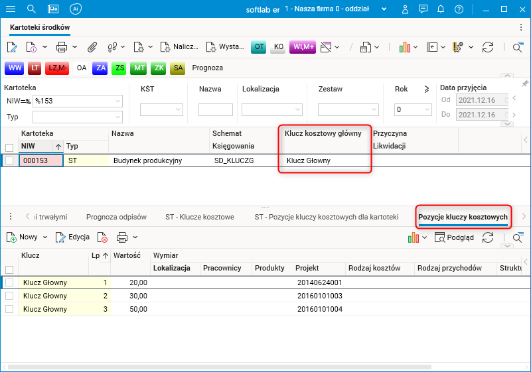Screen dimensions: 531x372
Task: Check the checkbox for record 000153
Action: pos(9,160)
